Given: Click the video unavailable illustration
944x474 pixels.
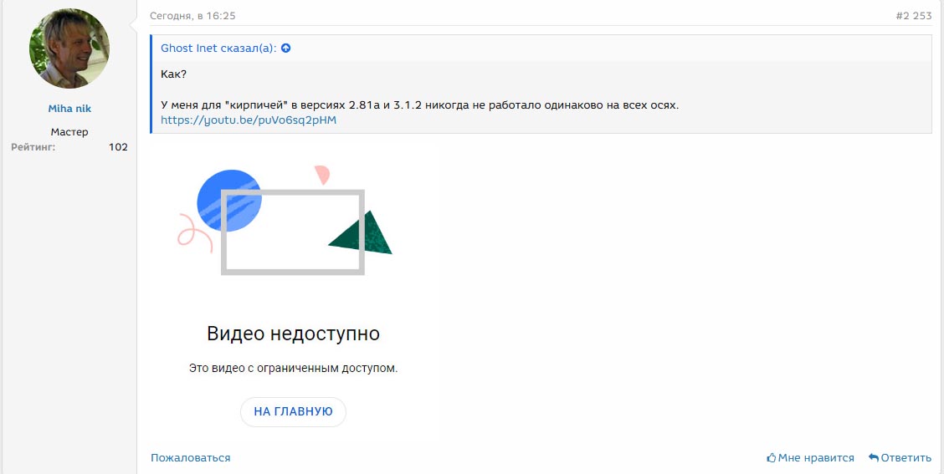Looking at the screenshot, I should pyautogui.click(x=285, y=222).
